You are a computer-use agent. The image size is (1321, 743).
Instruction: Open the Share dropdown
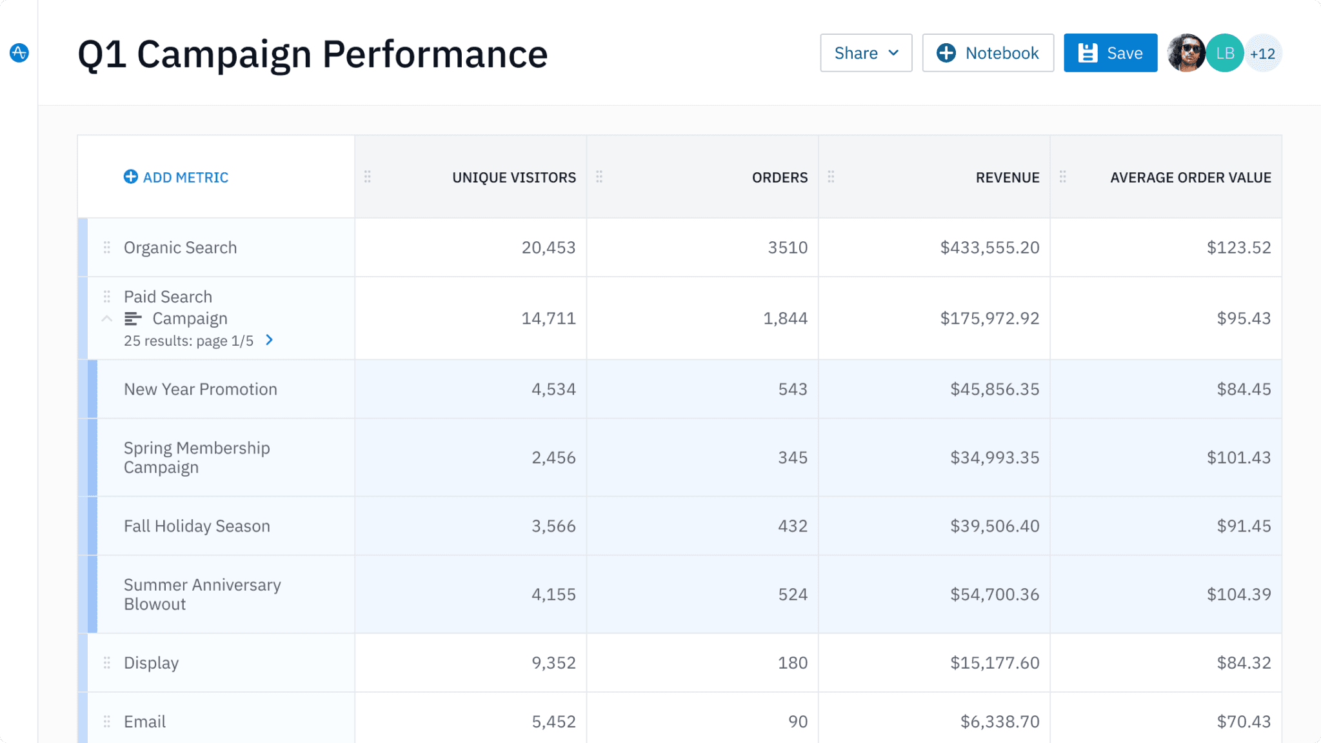point(866,53)
